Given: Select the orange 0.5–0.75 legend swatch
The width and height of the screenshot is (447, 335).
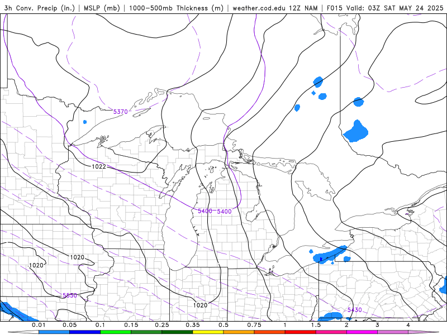Looking at the screenshot, I should [x=239, y=332].
